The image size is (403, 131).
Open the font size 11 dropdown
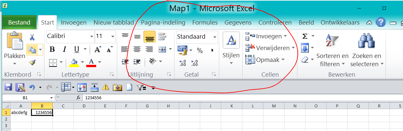tap(113, 36)
